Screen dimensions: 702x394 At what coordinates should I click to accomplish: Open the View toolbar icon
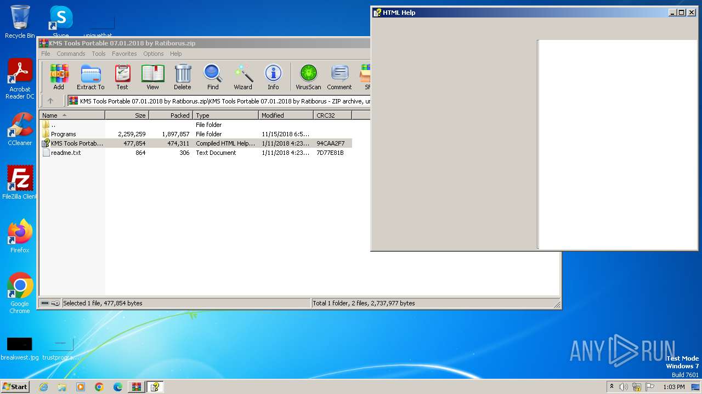click(152, 77)
